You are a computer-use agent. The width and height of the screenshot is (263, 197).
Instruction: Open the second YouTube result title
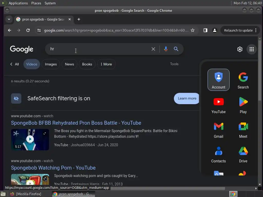pos(53,168)
